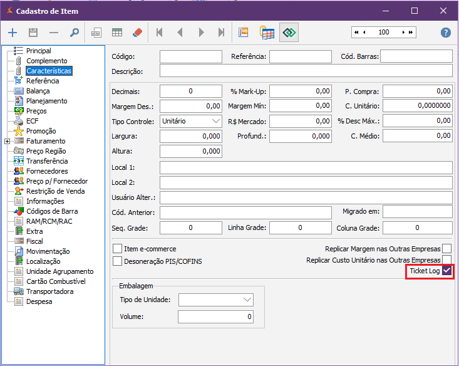Uncheck the Ticket Log checkbox
The height and width of the screenshot is (366, 459).
(446, 271)
